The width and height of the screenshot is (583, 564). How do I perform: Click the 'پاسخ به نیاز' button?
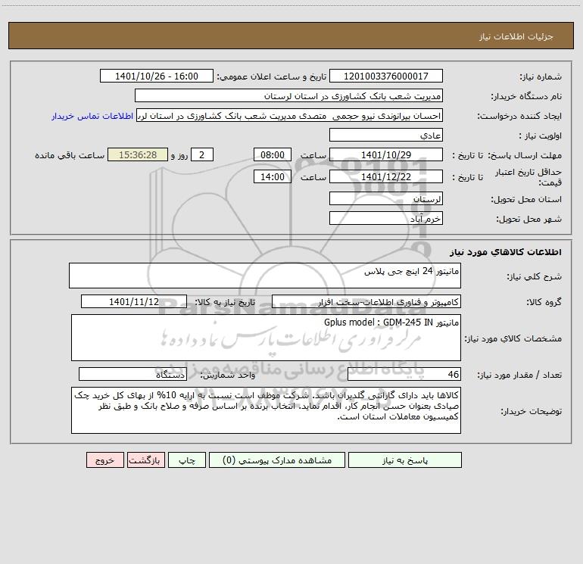pyautogui.click(x=405, y=460)
